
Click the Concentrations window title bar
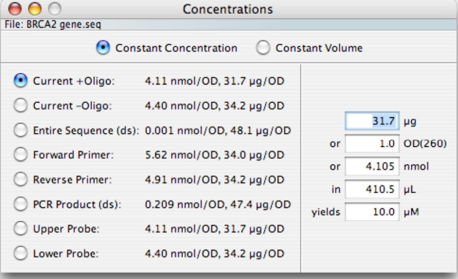coord(228,9)
